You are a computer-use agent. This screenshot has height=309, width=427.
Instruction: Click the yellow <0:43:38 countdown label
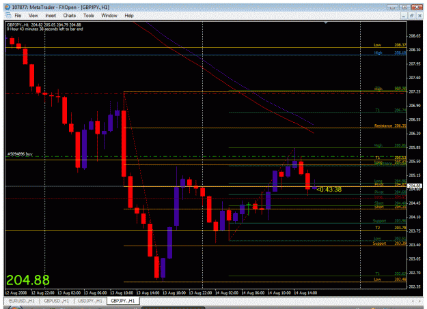click(x=329, y=190)
